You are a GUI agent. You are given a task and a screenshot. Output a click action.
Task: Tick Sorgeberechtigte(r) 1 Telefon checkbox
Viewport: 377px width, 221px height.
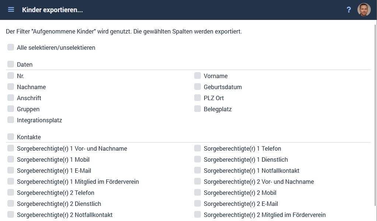[x=198, y=148]
